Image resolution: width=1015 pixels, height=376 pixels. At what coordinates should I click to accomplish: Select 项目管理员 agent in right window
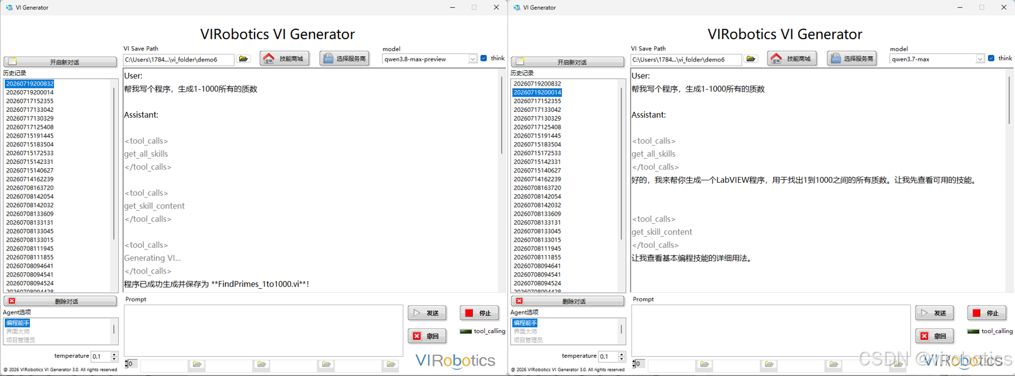(x=528, y=340)
